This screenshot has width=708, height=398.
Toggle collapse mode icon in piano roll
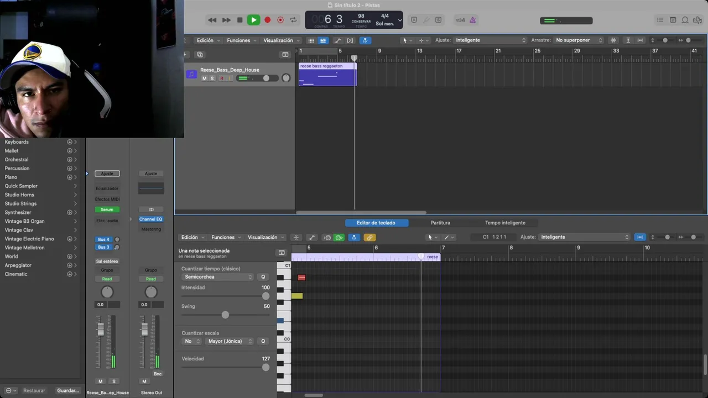[x=296, y=238]
